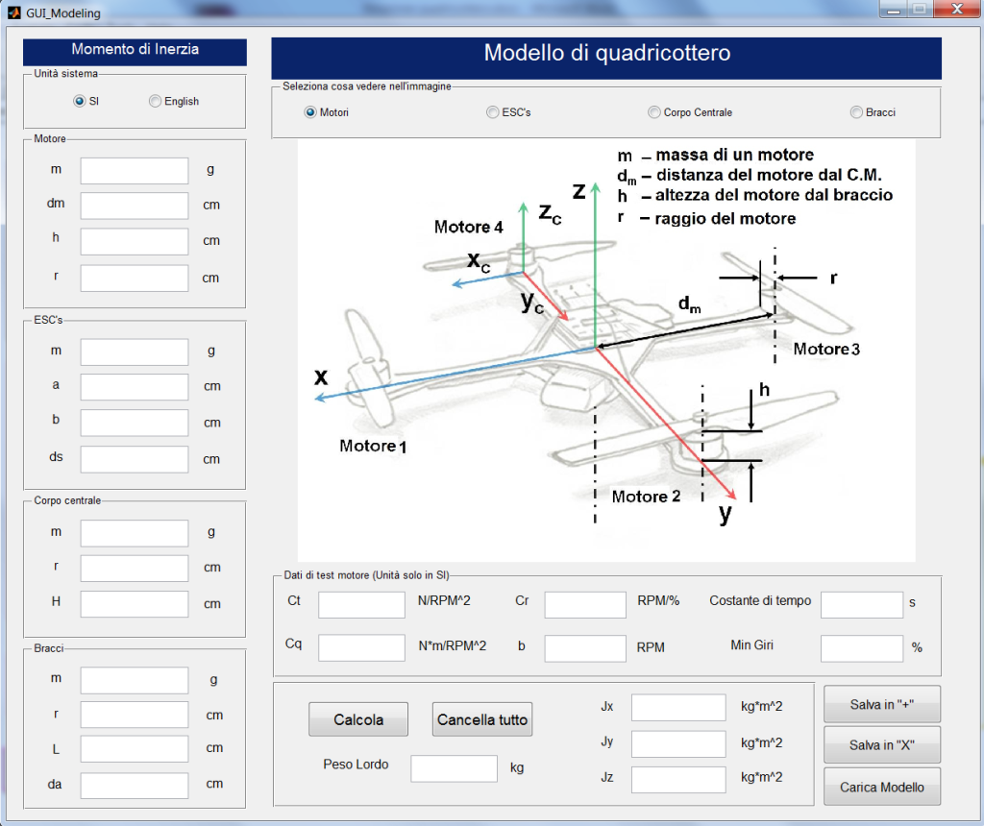Image resolution: width=984 pixels, height=826 pixels.
Task: Click the Corpo centrale H field
Action: tap(135, 604)
